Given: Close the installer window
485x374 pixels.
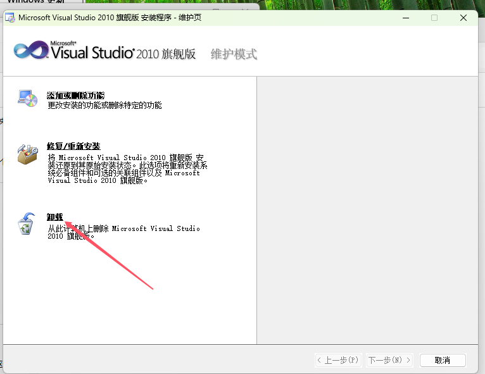Looking at the screenshot, I should tap(463, 18).
